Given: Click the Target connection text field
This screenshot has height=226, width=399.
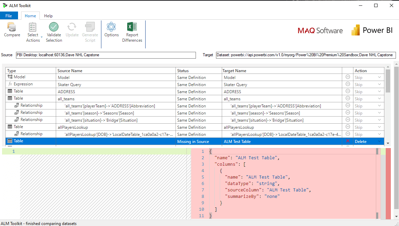Looking at the screenshot, I should (306, 55).
